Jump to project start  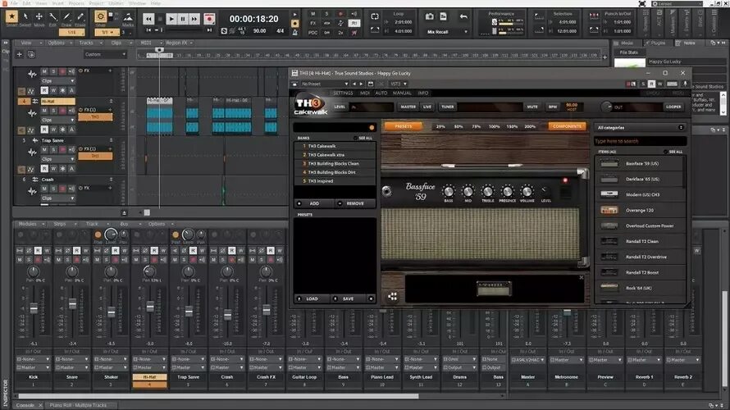click(x=148, y=30)
